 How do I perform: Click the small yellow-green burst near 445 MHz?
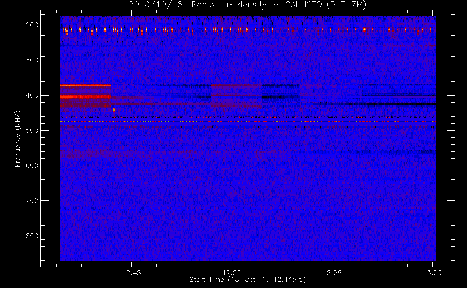pyautogui.click(x=114, y=110)
